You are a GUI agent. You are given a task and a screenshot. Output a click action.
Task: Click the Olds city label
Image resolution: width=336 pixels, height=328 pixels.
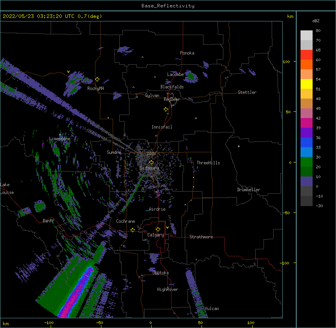[151, 153]
